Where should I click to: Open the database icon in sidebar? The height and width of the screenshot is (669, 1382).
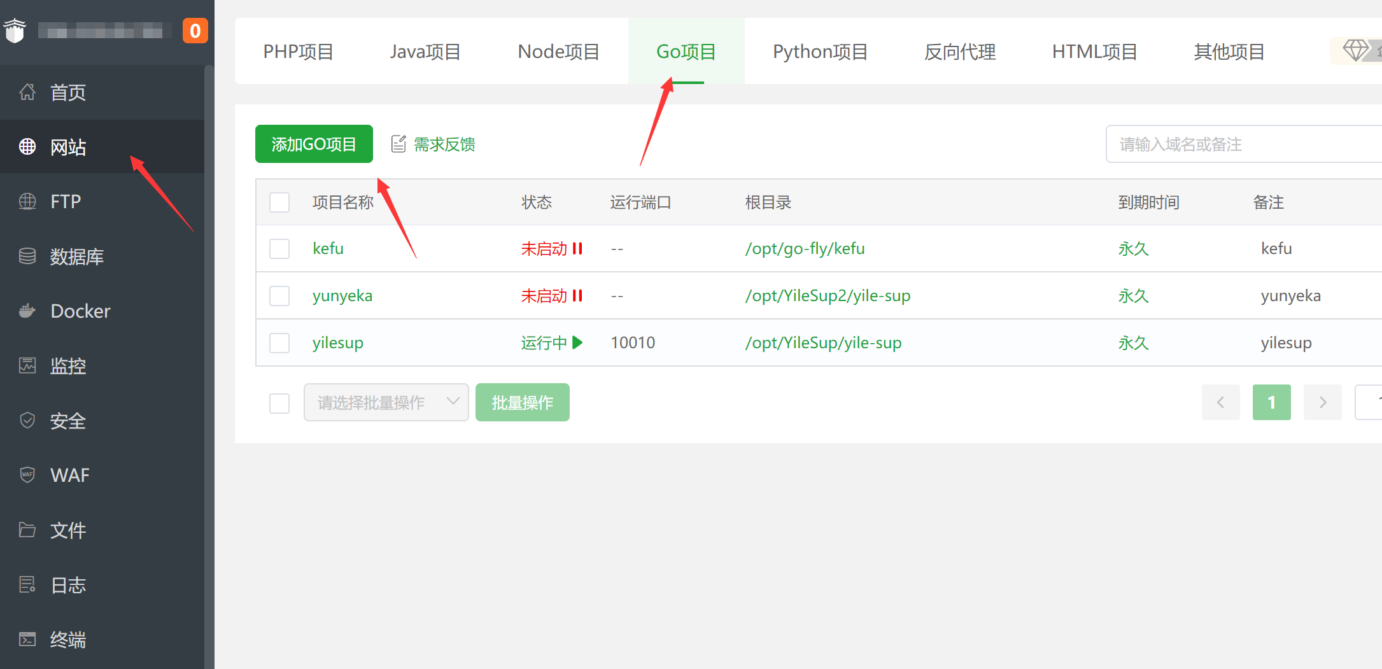[x=27, y=257]
